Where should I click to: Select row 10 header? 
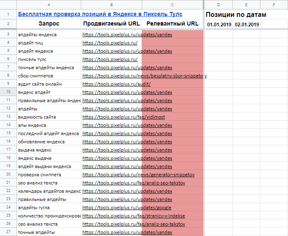click(x=8, y=92)
